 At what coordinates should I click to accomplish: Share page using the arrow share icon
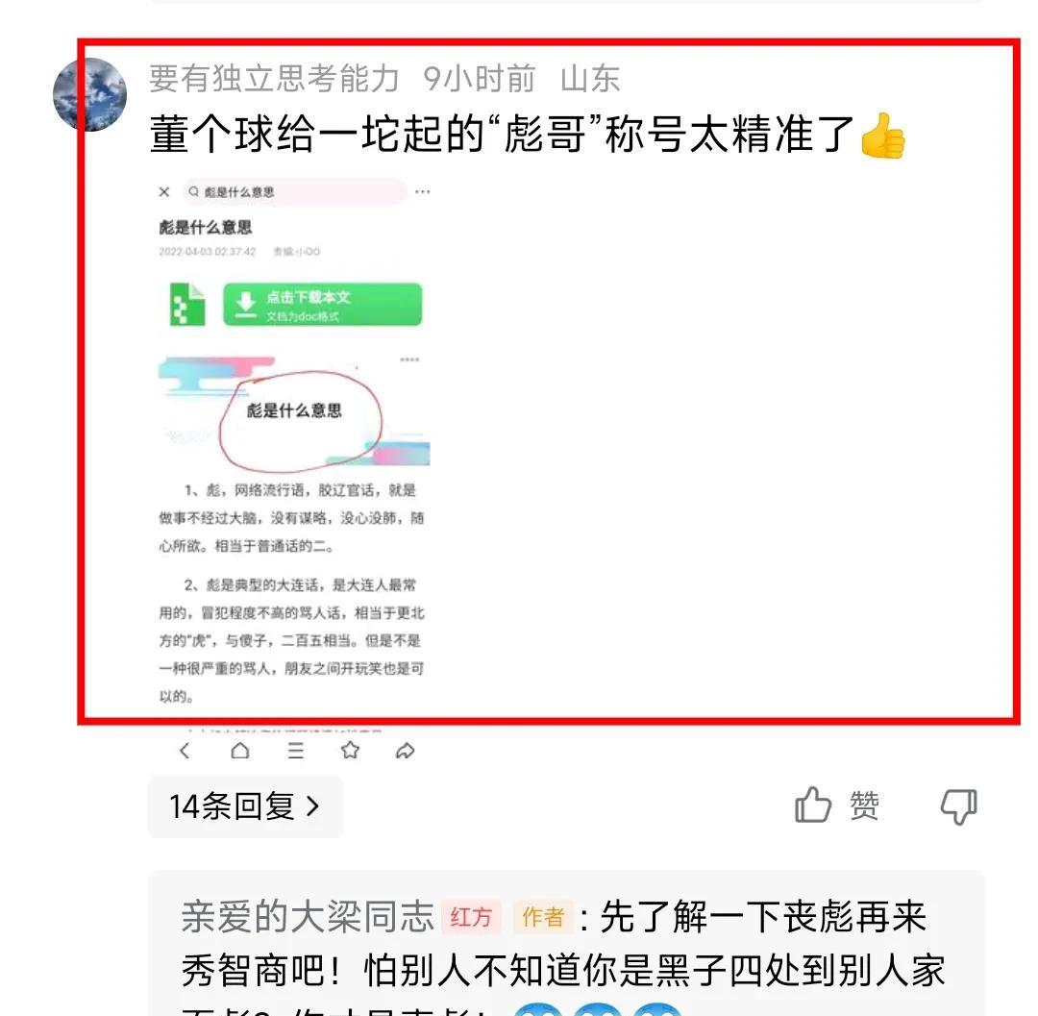(406, 751)
